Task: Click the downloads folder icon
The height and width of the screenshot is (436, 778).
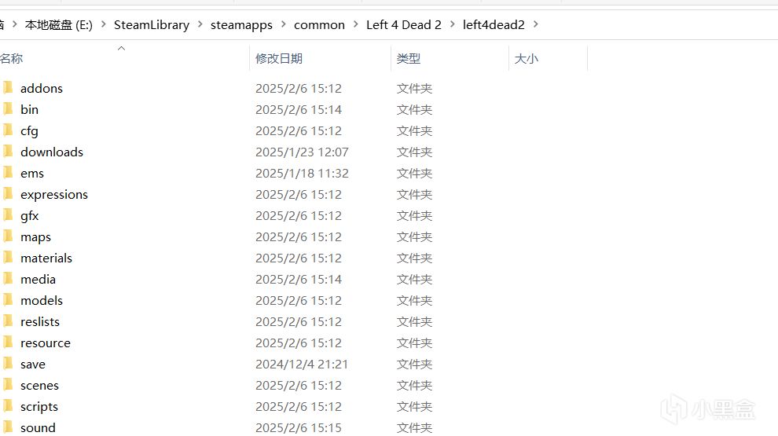Action: point(8,152)
